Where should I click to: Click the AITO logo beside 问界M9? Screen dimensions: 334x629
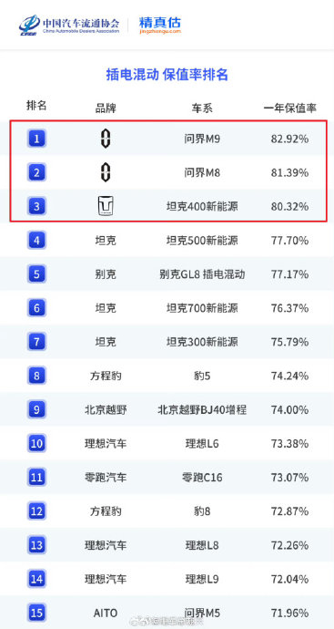(106, 139)
